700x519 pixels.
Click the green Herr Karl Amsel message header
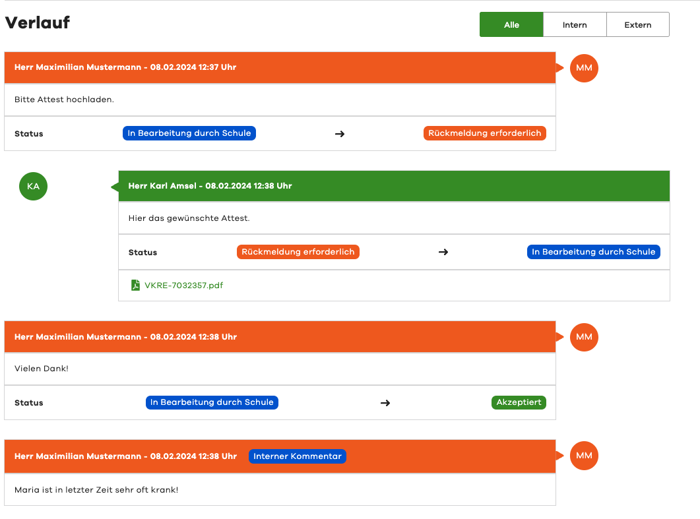(x=394, y=186)
